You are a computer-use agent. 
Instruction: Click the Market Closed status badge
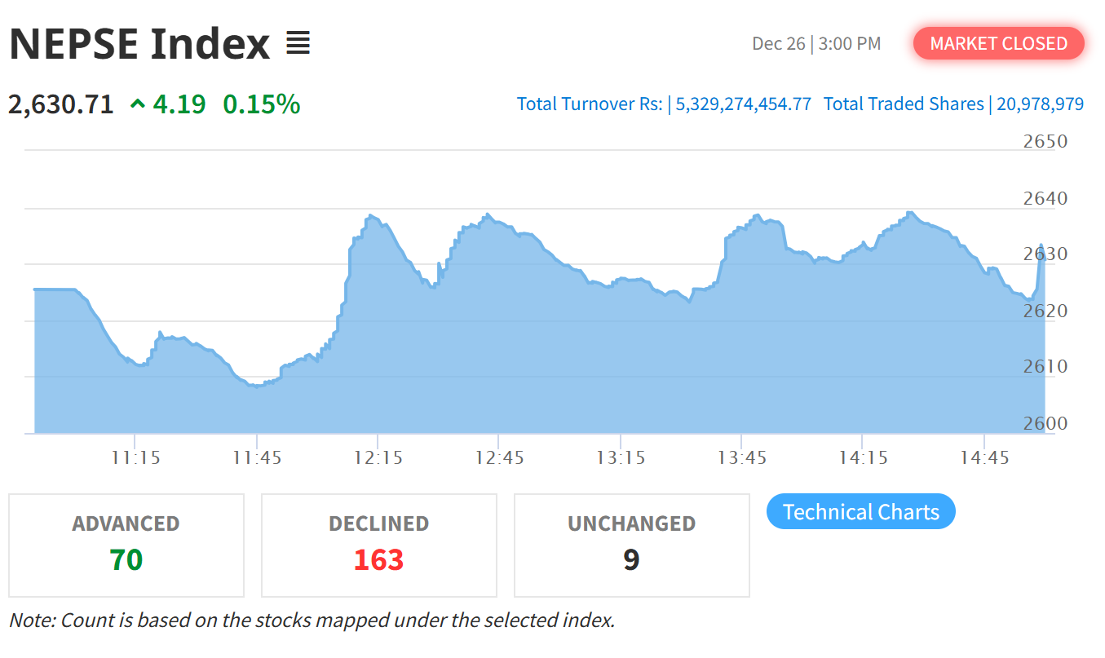(998, 43)
